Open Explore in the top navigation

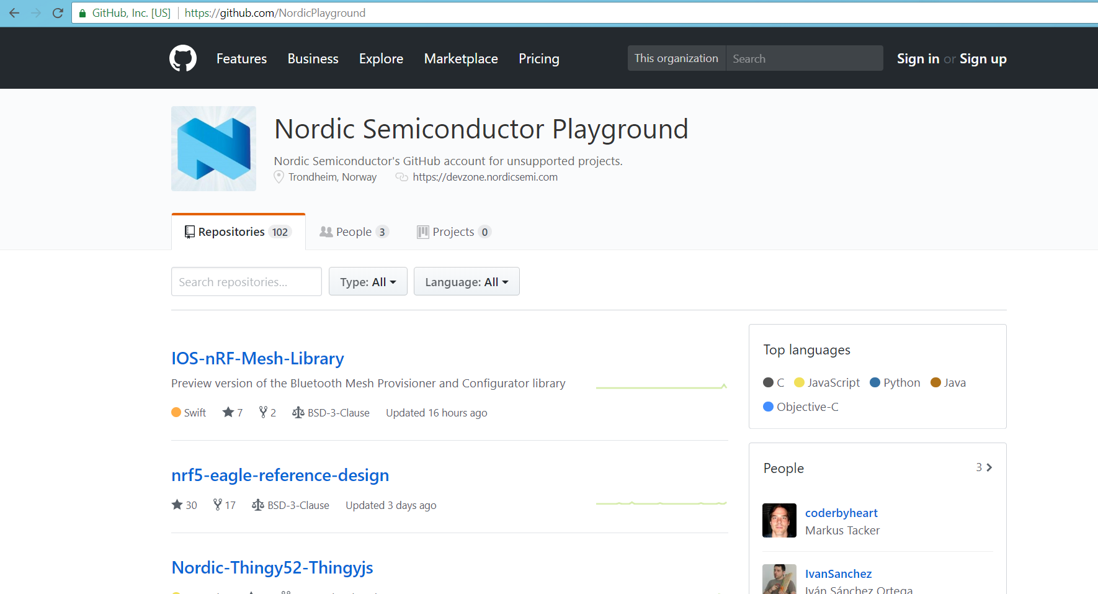coord(382,58)
